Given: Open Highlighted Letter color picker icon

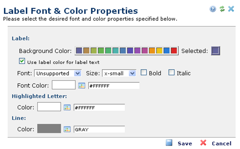Looking at the screenshot, I should tap(67, 107).
